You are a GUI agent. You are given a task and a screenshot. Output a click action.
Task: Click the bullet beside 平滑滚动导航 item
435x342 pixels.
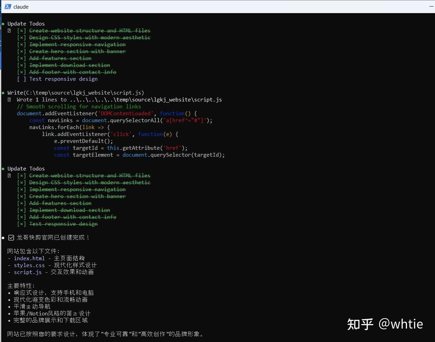[9, 306]
